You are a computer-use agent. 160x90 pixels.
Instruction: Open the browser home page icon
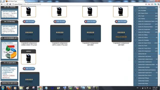[10, 4]
